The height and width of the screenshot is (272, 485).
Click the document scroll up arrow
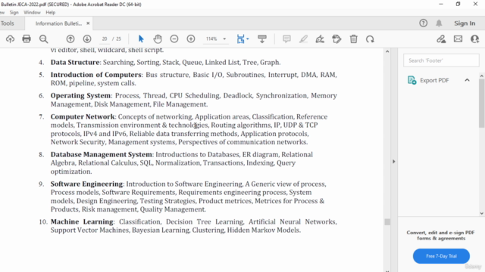click(387, 51)
